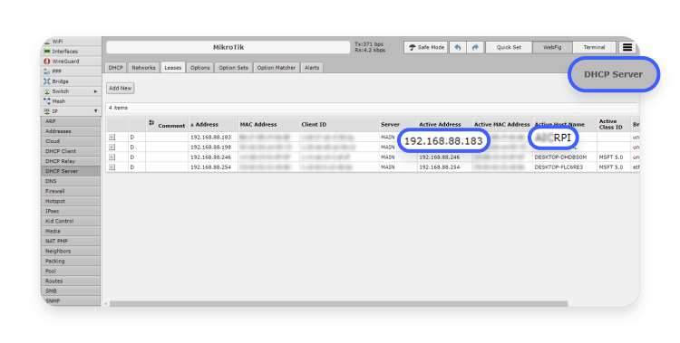This screenshot has height=343, width=680.
Task: Switch to the WebFig view
Action: [552, 47]
